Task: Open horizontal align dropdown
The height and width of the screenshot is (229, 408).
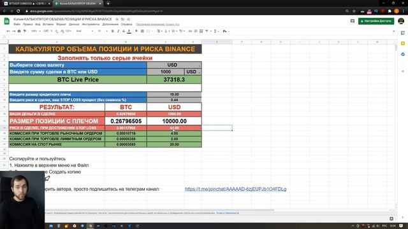Action: click(x=159, y=31)
